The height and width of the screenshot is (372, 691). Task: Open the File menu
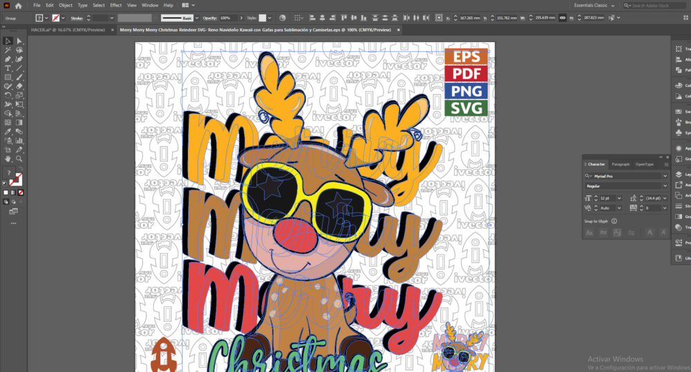[x=37, y=6]
